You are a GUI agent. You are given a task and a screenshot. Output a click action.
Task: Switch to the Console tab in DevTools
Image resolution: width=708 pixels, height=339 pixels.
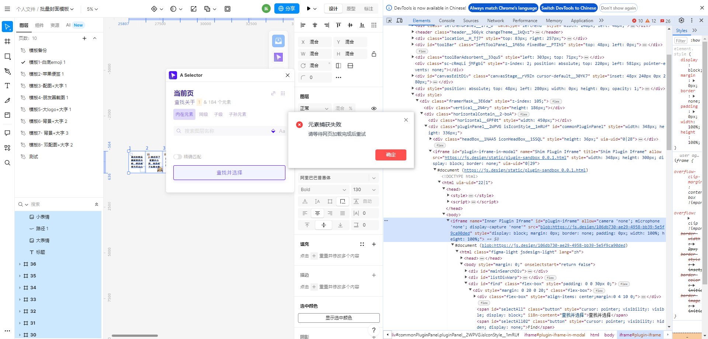[x=447, y=21]
